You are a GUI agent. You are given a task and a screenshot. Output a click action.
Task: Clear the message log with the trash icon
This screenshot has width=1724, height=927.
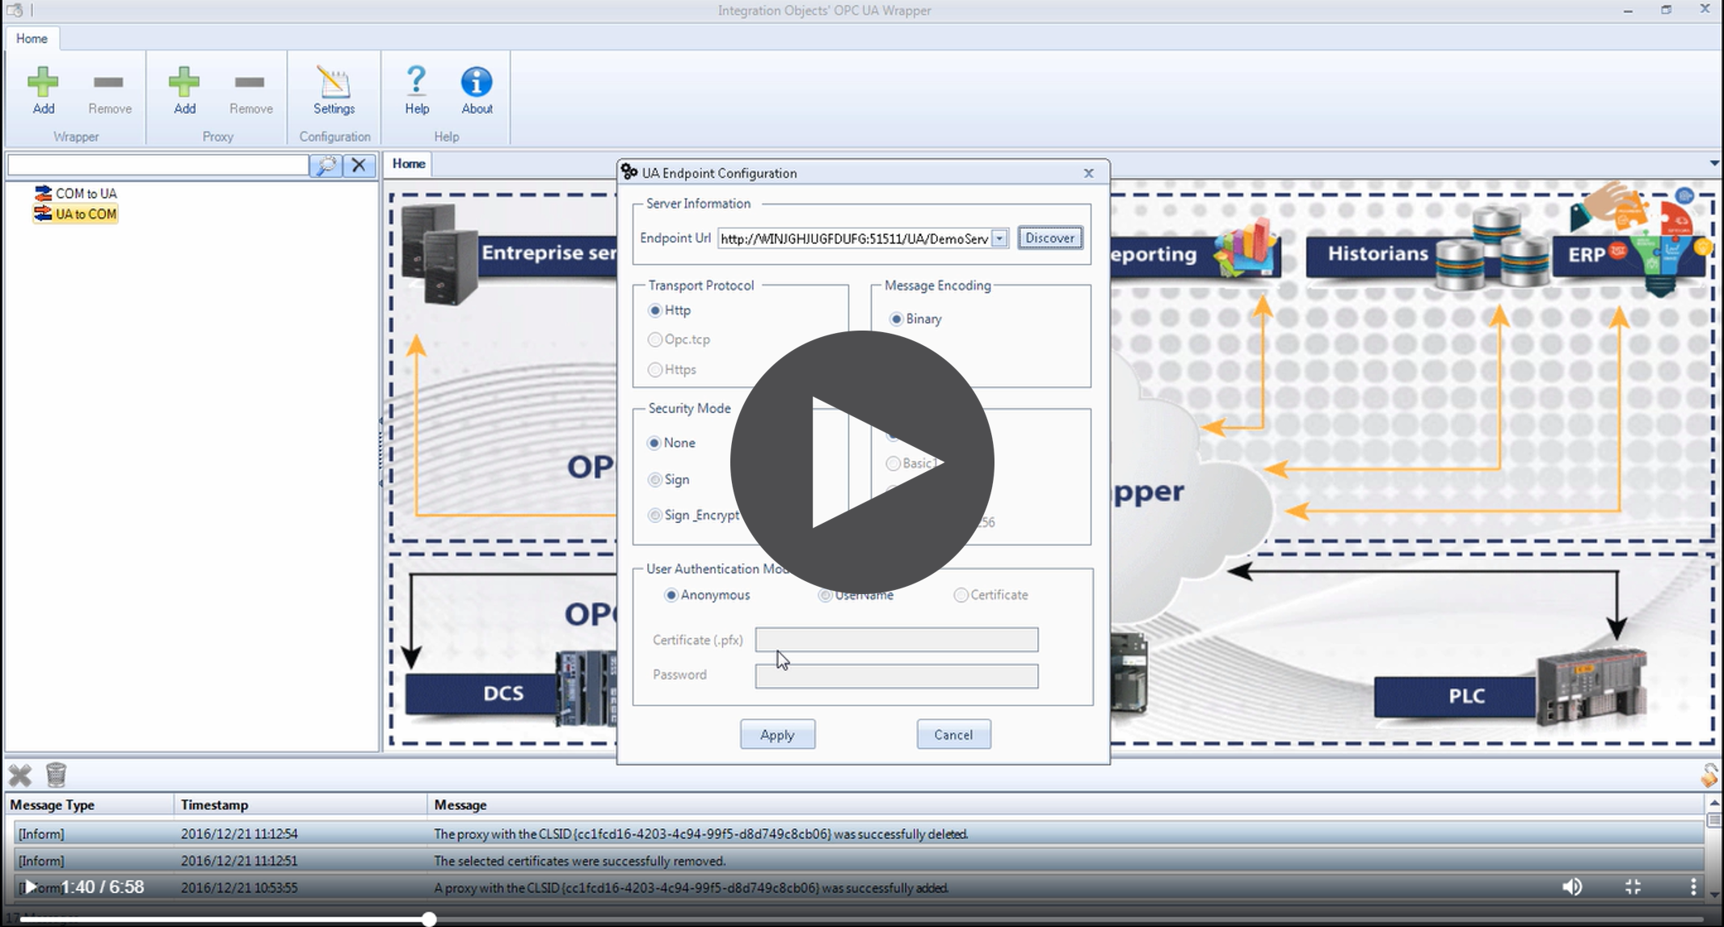tap(57, 775)
